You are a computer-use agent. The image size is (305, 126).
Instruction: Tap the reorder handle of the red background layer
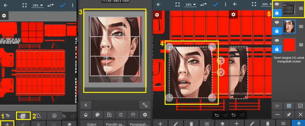[x=301, y=44]
